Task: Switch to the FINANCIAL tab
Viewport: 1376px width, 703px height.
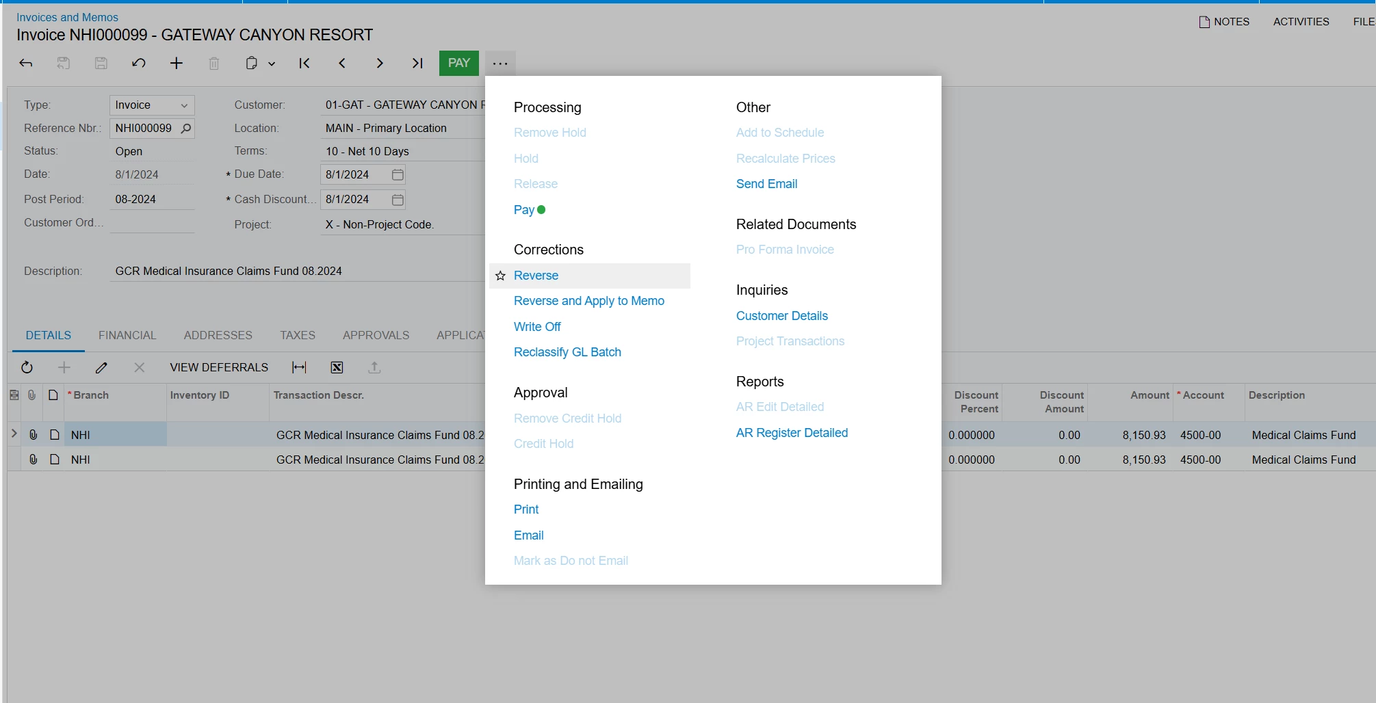Action: tap(127, 335)
